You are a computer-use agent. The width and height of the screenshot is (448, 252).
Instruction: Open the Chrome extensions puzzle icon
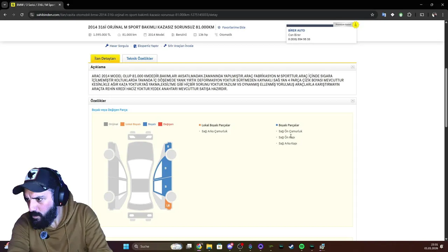409,15
